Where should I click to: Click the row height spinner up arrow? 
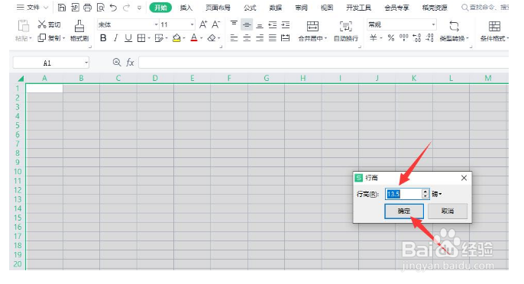425,192
